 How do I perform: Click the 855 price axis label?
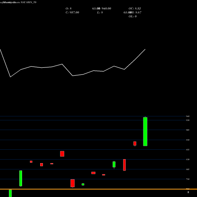click(188, 150)
